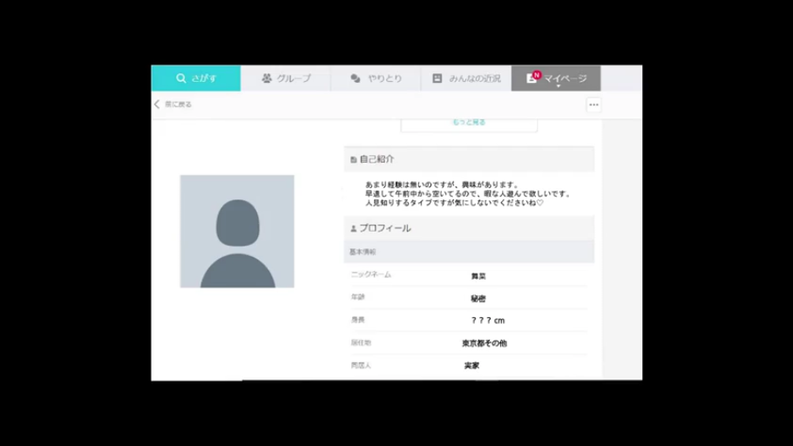The height and width of the screenshot is (446, 793).
Task: Click the 自己紹介 section document icon
Action: click(x=353, y=159)
